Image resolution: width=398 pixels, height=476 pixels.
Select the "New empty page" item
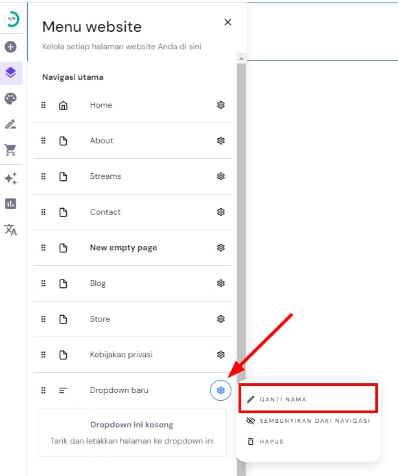pos(123,248)
